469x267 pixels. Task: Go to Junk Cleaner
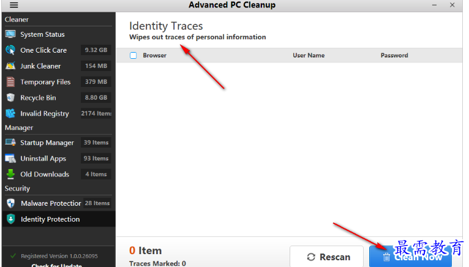pos(40,66)
